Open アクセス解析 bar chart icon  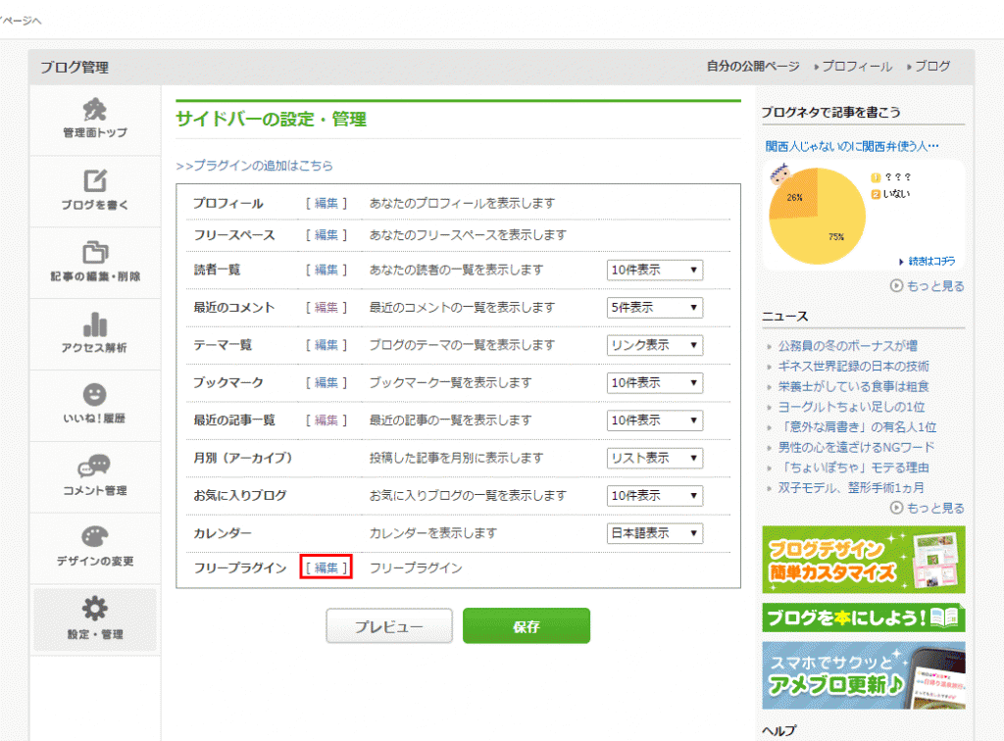[95, 324]
